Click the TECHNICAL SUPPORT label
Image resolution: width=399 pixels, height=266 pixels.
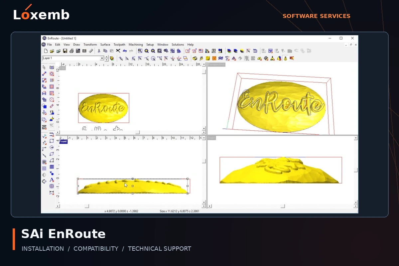point(160,249)
